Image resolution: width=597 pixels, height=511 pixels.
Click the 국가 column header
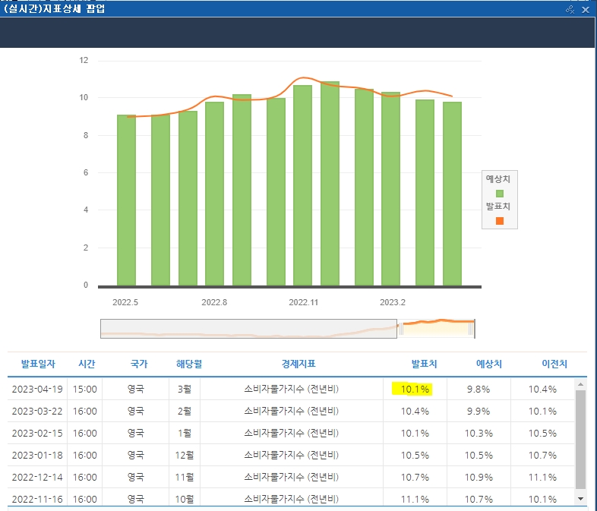click(x=138, y=364)
